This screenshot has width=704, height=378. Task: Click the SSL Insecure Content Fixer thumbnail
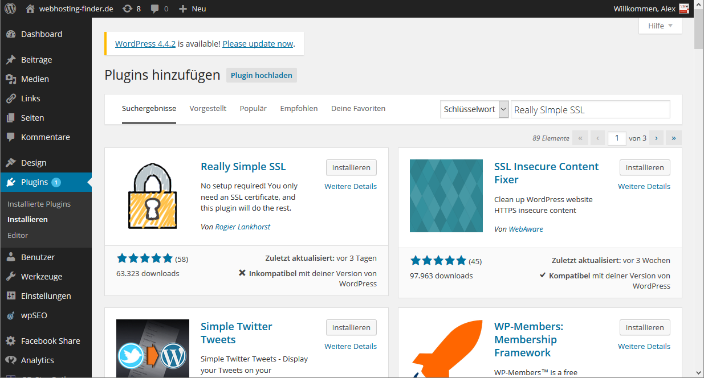[x=446, y=196]
